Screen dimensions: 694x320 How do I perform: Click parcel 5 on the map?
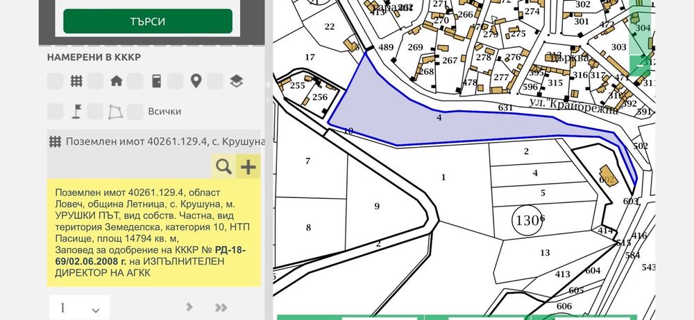pos(543,193)
